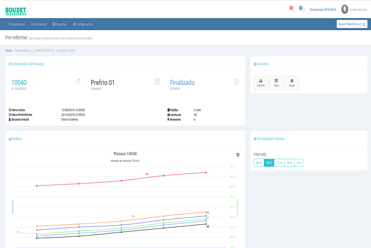This screenshot has width=371, height=248.
Task: Click the S2 black series label
Action: 208,227
